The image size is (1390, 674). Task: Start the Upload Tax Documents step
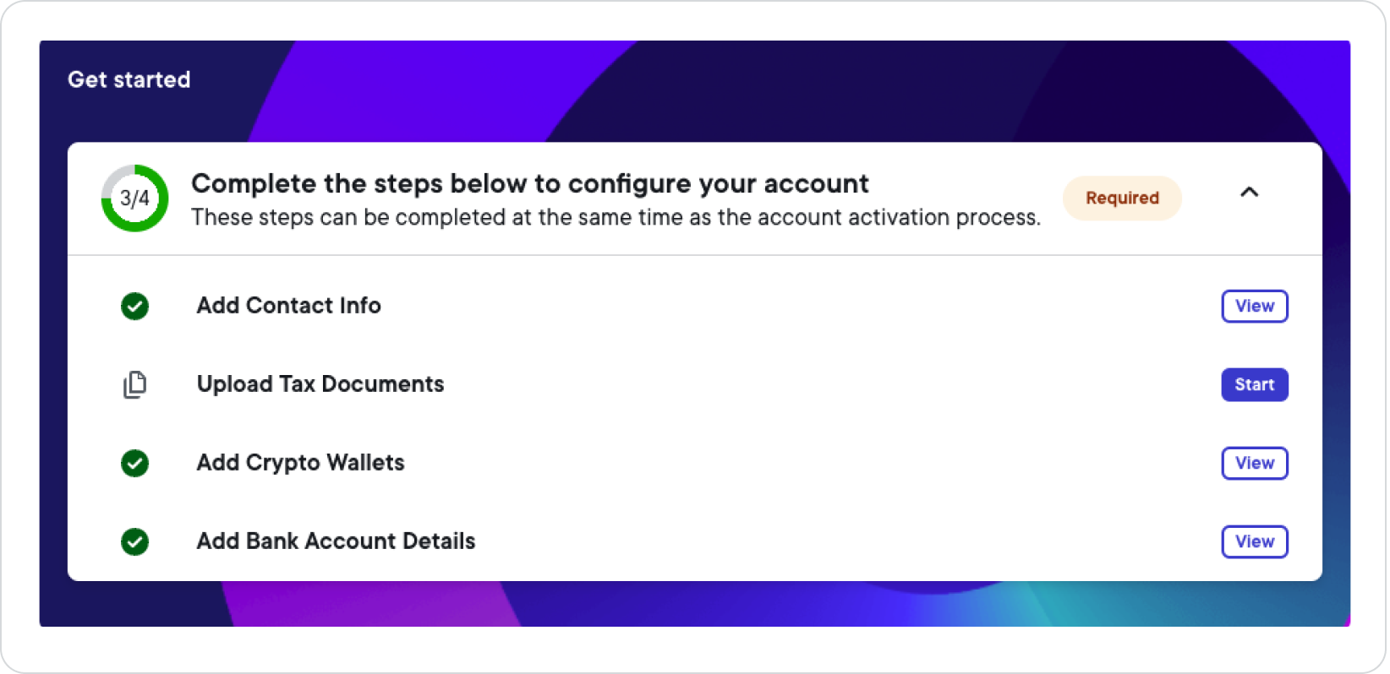[1255, 384]
